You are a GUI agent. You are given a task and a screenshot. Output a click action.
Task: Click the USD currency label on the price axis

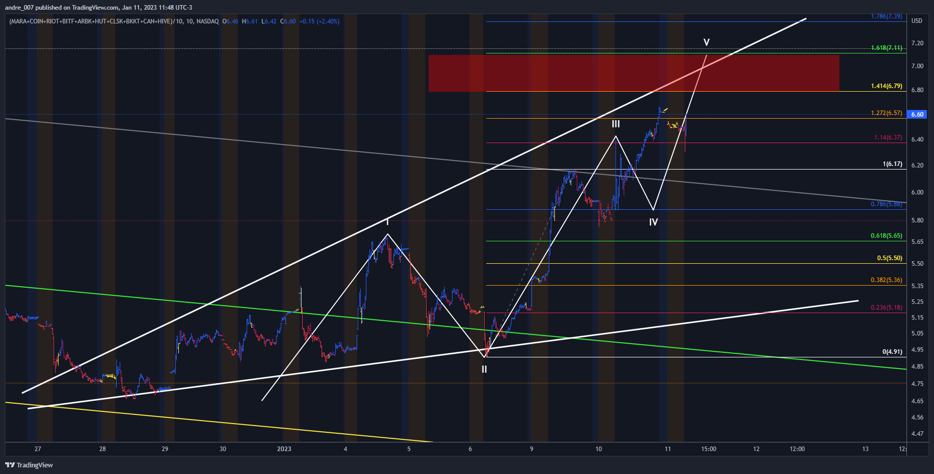pyautogui.click(x=917, y=21)
